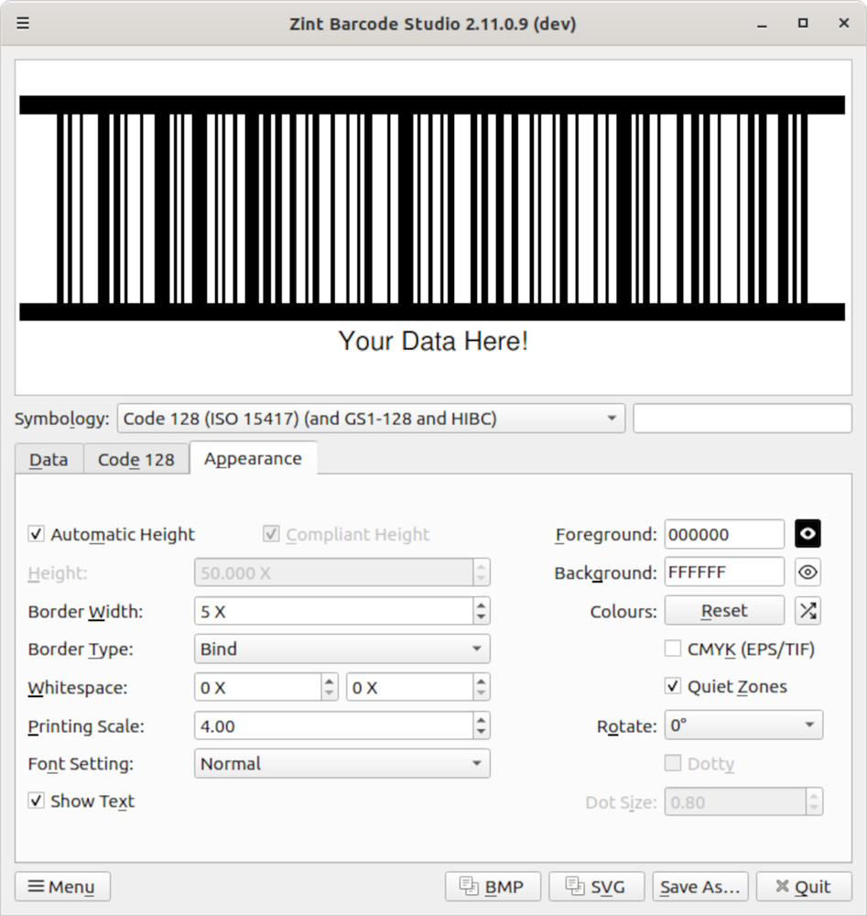Switch to the Code 128 tab
Screen dimensions: 867x916
point(135,459)
